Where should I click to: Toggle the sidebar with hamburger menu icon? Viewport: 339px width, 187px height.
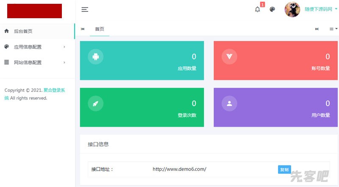[x=85, y=9]
